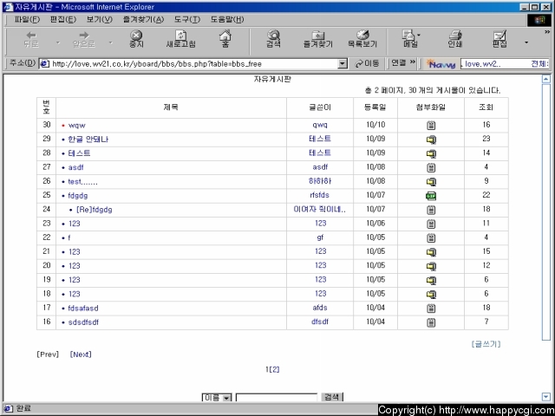Click the 이동 (Go) button

point(367,63)
